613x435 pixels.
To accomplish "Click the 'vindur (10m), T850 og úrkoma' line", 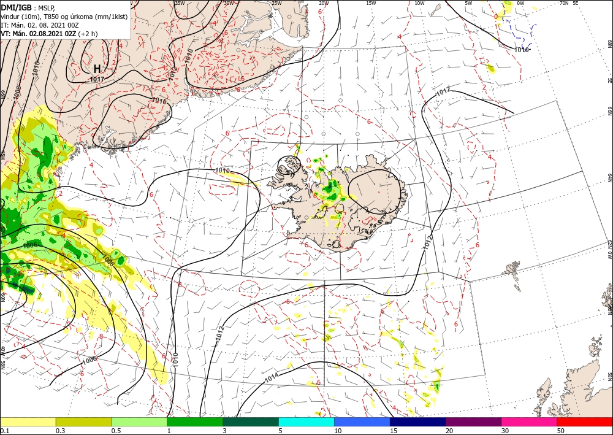I will [x=64, y=16].
